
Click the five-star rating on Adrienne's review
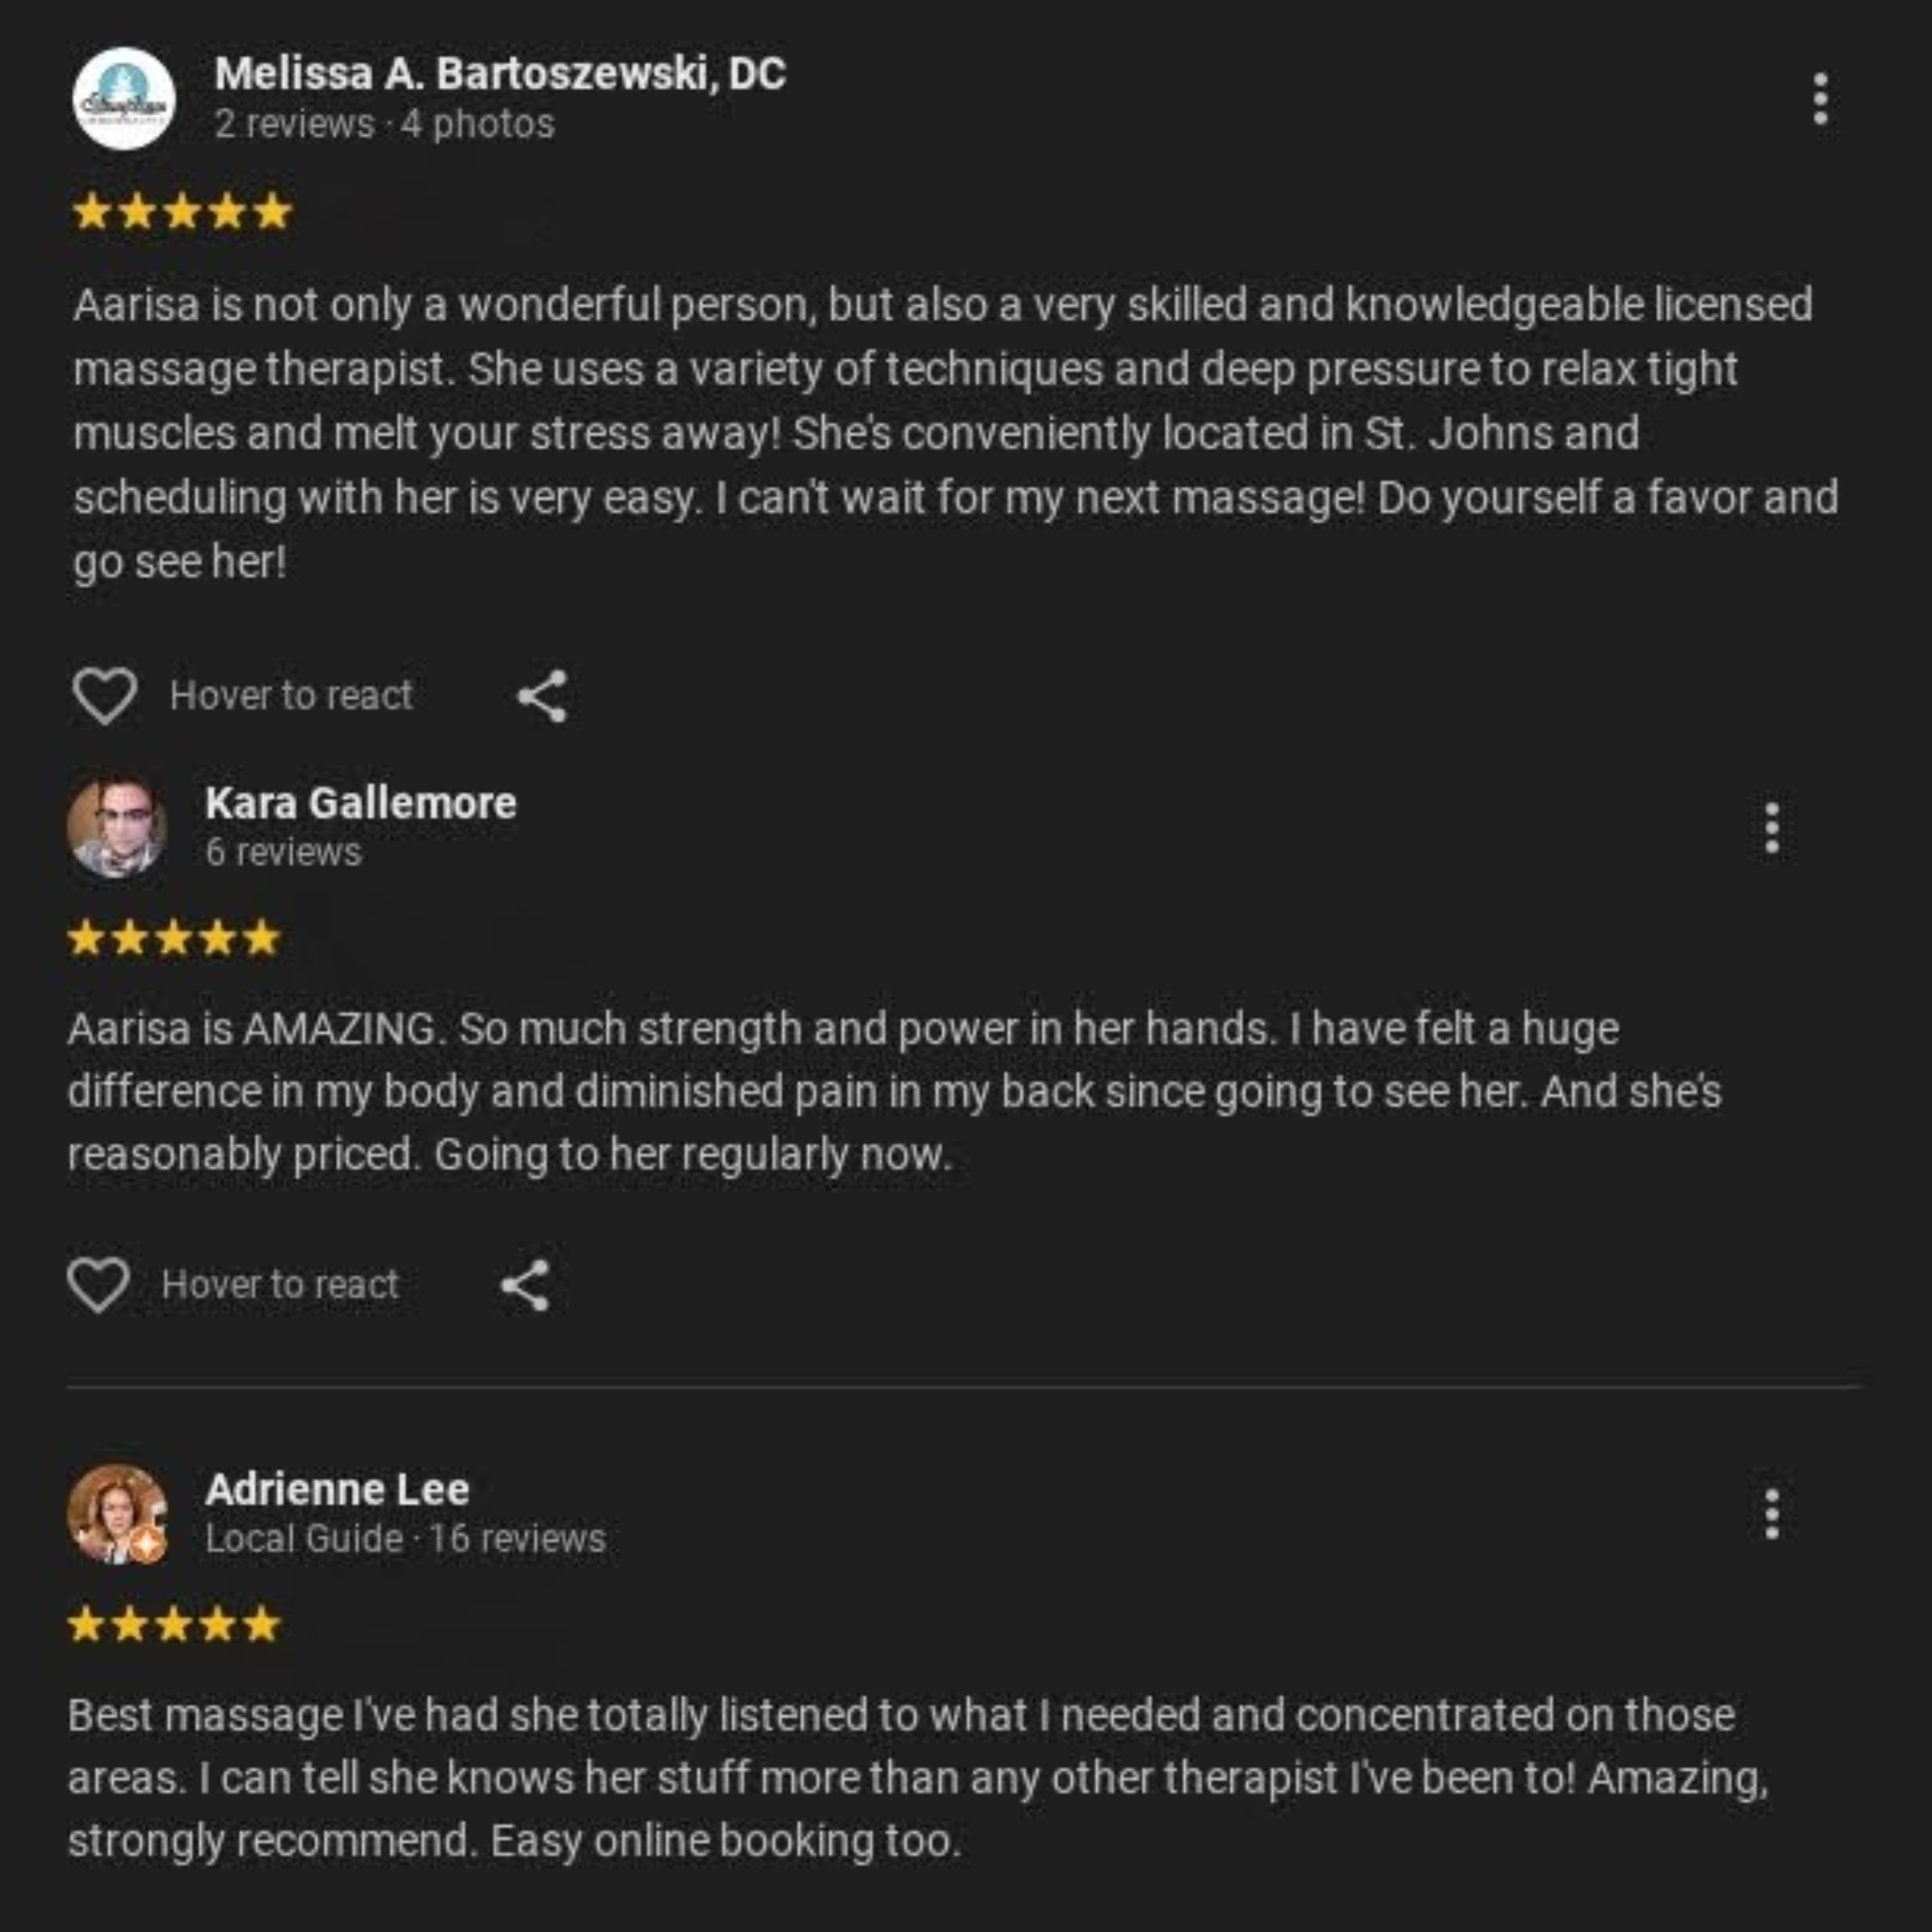[x=174, y=1625]
